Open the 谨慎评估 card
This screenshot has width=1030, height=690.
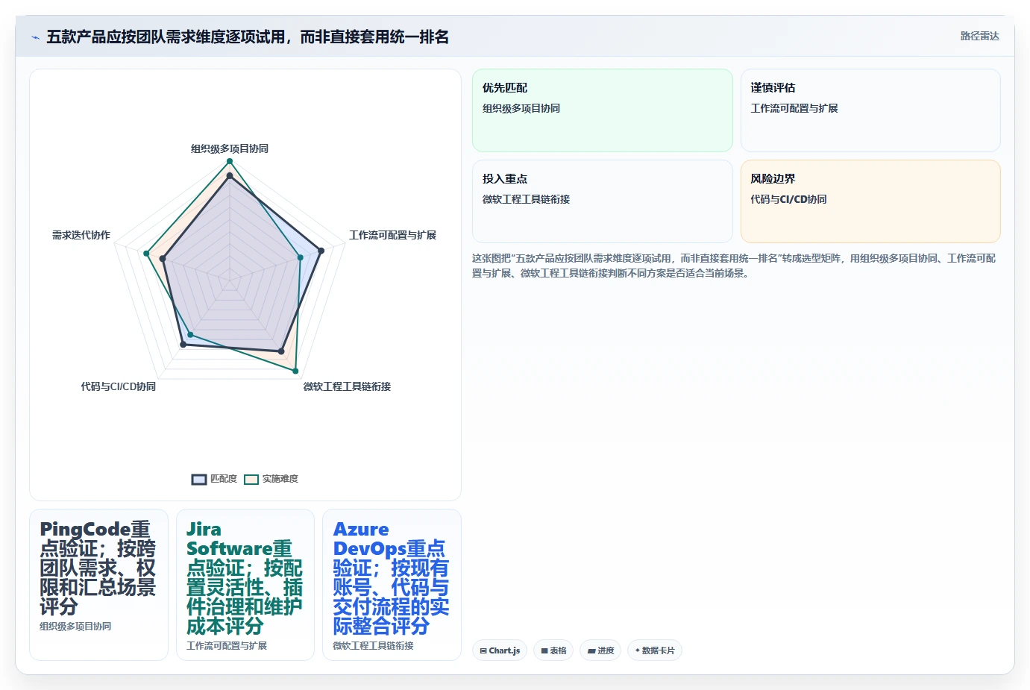tap(870, 110)
